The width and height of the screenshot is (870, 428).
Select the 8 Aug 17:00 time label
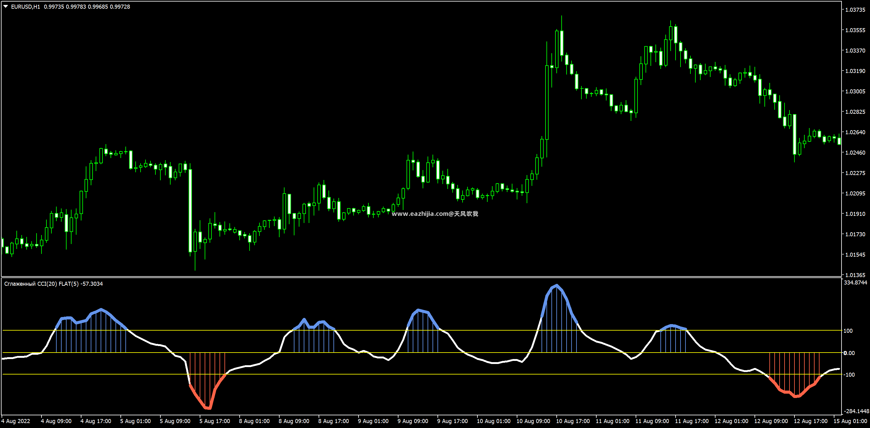coord(333,421)
